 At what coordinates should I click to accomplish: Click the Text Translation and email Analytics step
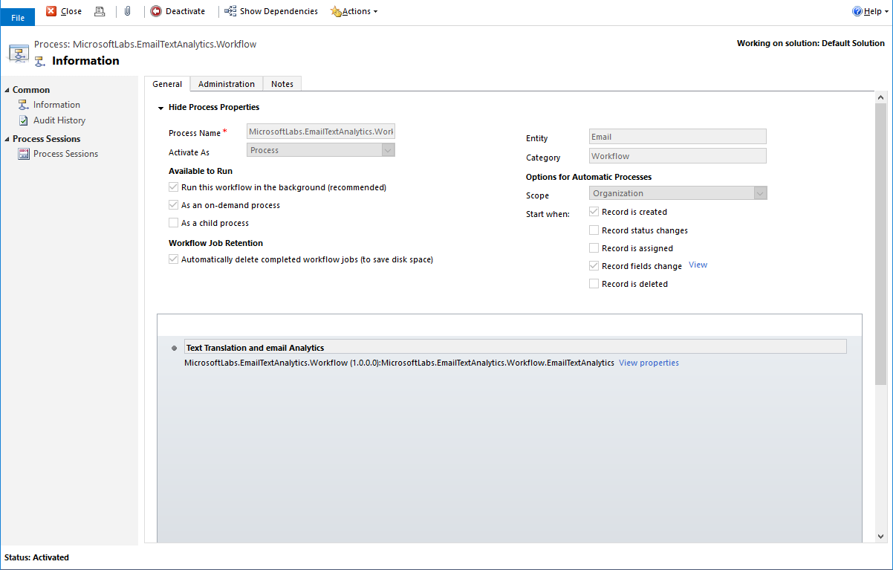(516, 347)
